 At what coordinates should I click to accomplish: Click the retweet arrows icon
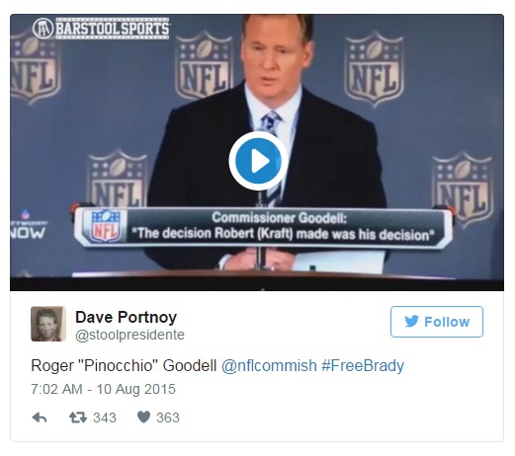point(78,418)
